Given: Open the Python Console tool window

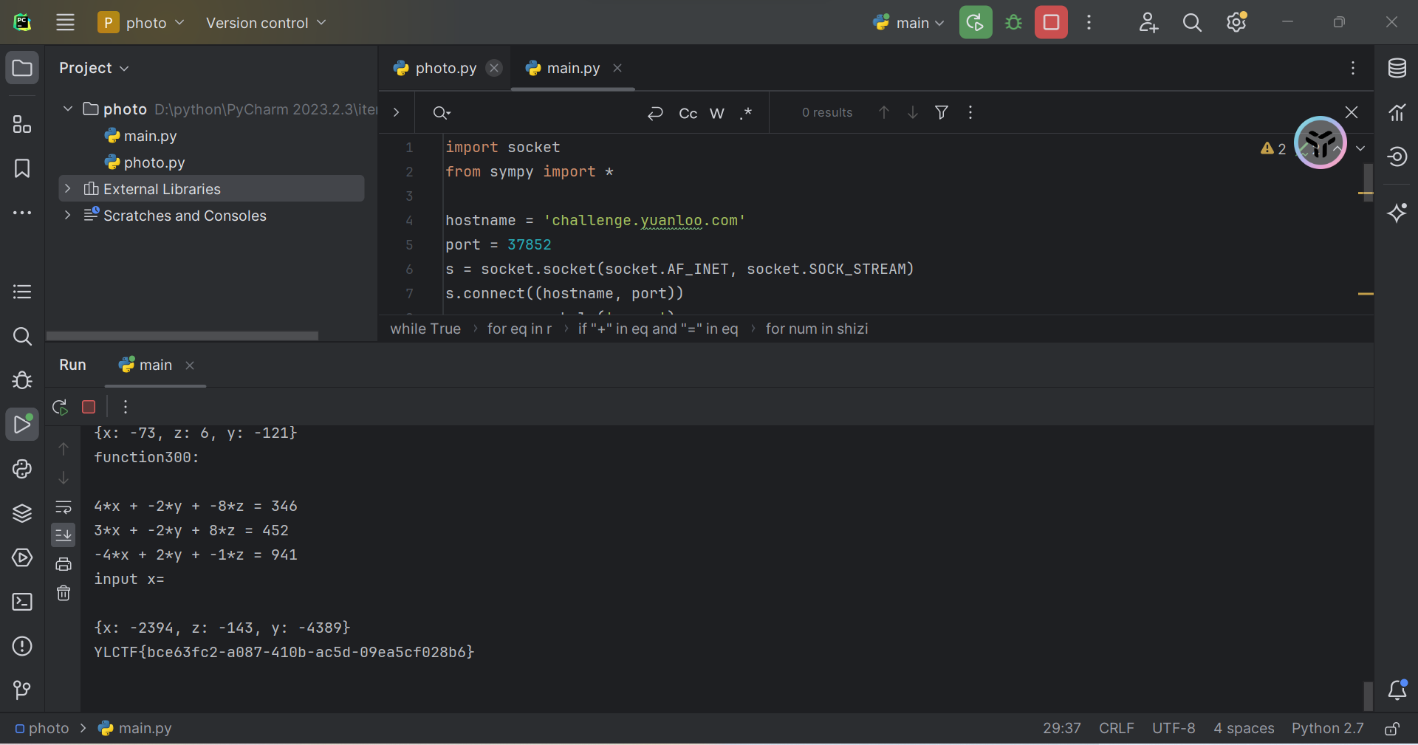Looking at the screenshot, I should [x=22, y=469].
